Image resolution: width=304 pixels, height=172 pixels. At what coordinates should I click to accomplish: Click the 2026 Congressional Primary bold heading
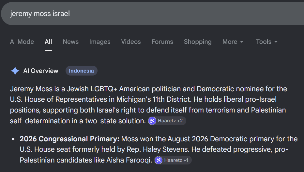(69, 139)
